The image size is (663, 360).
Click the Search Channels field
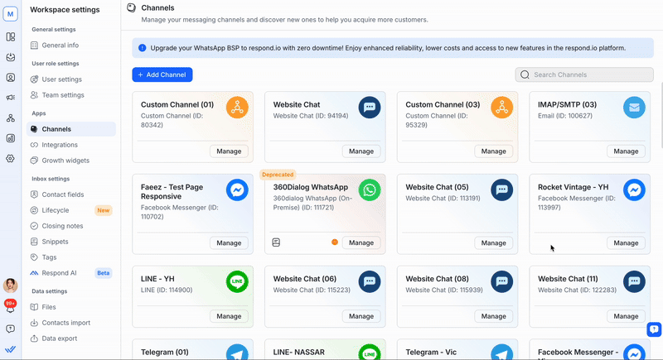(588, 74)
